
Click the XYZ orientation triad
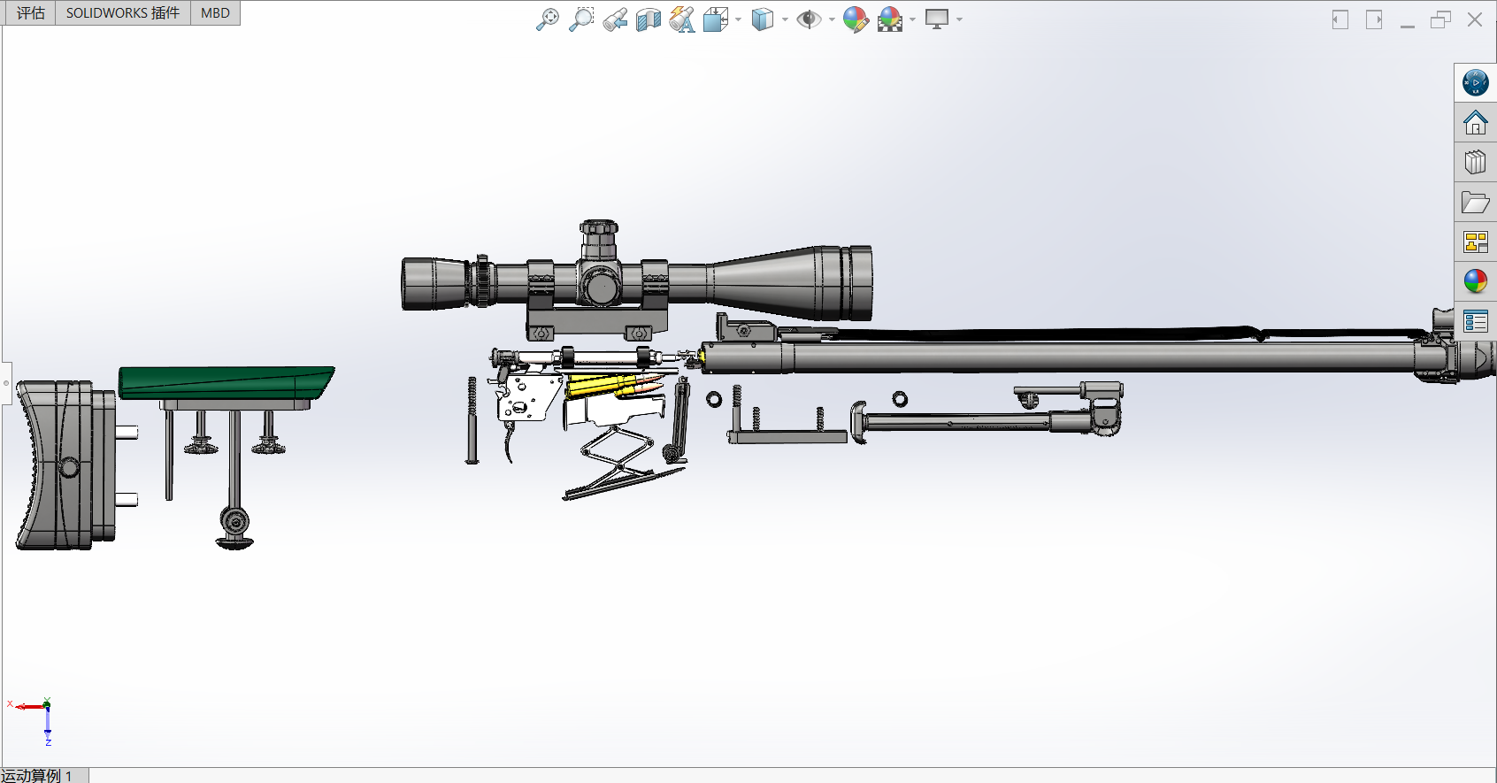pyautogui.click(x=35, y=720)
